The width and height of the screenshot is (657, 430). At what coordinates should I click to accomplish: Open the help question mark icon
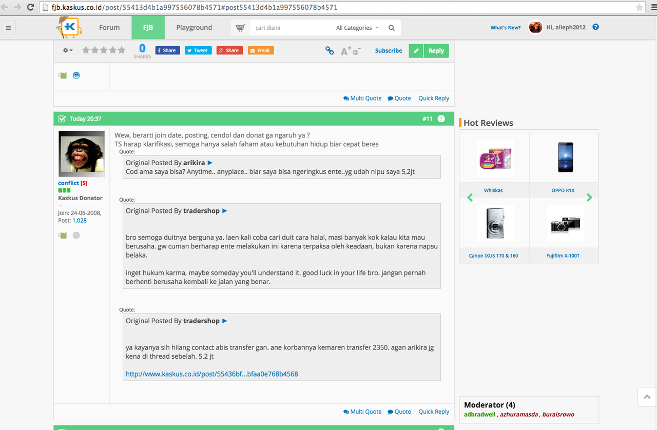[x=595, y=27]
